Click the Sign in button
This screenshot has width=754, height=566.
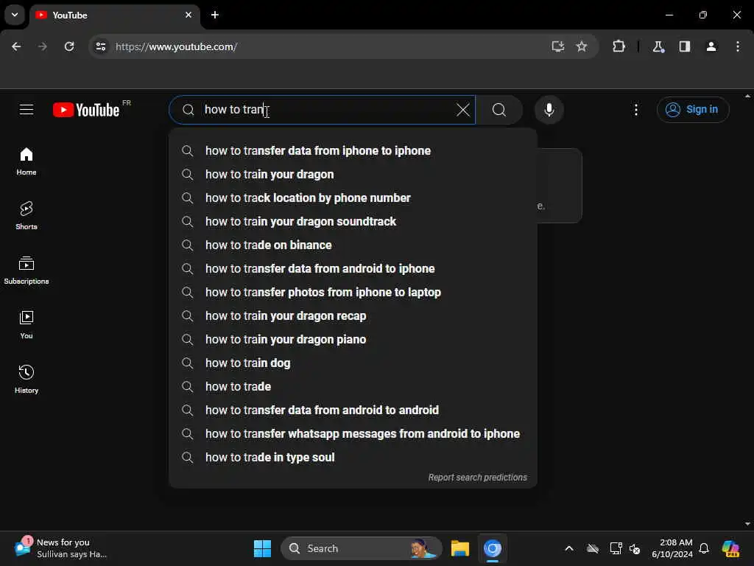[692, 110]
